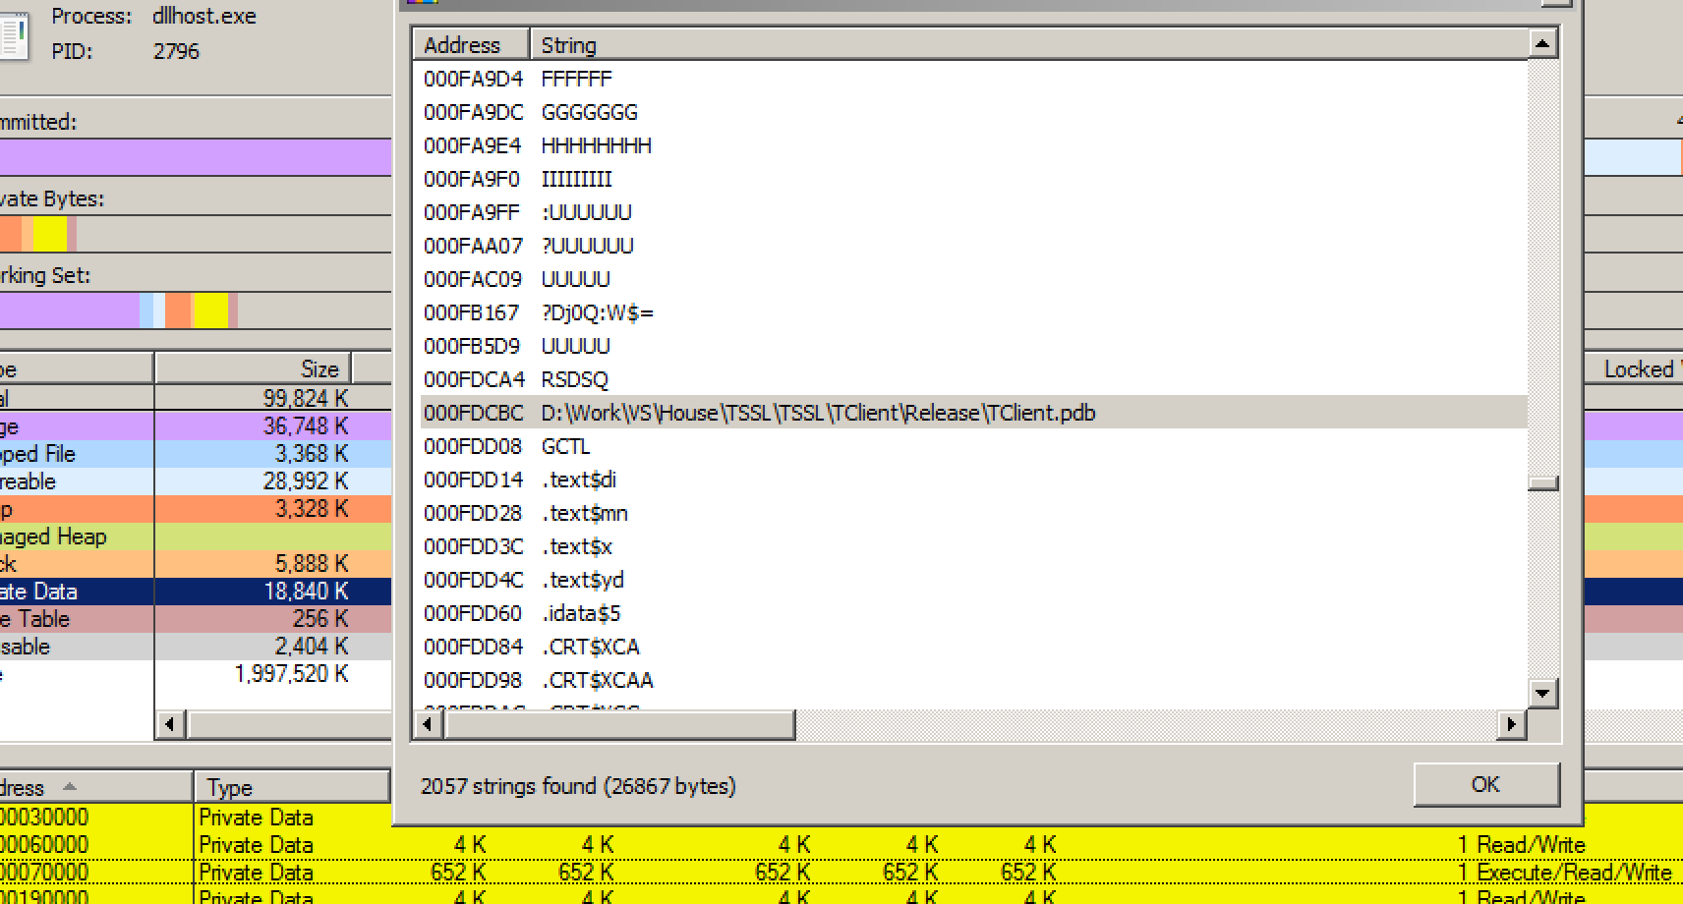Image resolution: width=1683 pixels, height=904 pixels.
Task: Click the OK button in strings dialog
Action: 1485,784
